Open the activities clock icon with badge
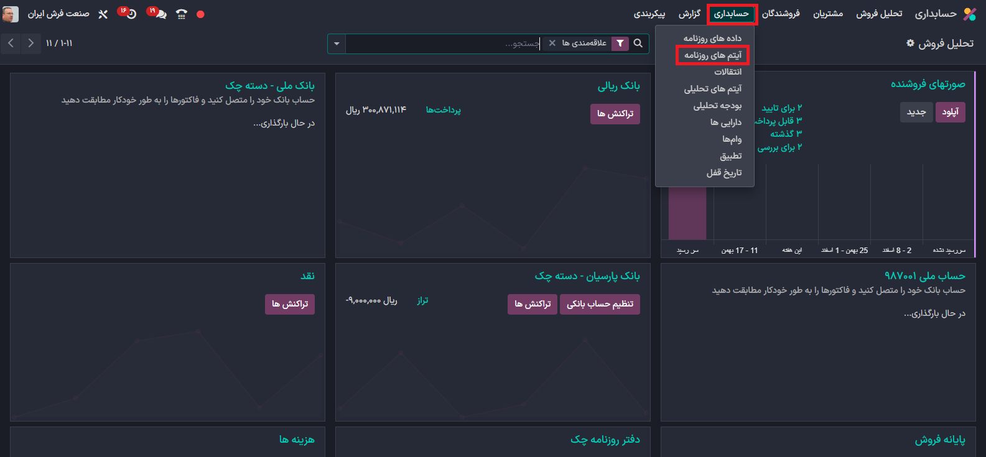Image resolution: width=986 pixels, height=457 pixels. pyautogui.click(x=130, y=14)
